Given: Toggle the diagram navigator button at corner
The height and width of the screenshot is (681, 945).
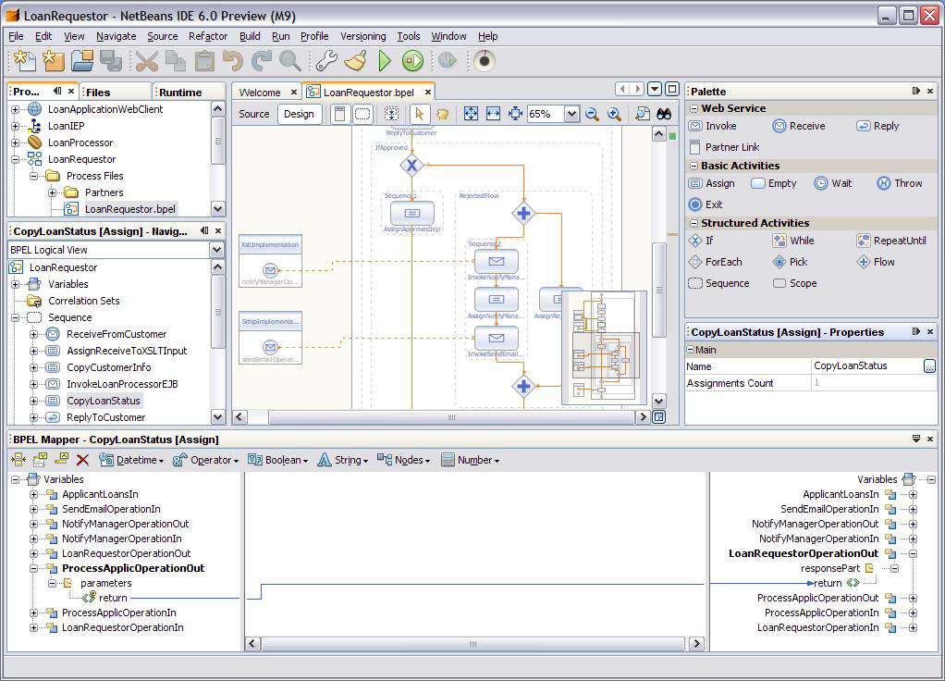Looking at the screenshot, I should 658,416.
